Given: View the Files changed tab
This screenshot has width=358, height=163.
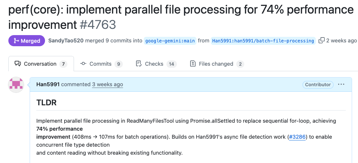Looking at the screenshot, I should pyautogui.click(x=216, y=64).
